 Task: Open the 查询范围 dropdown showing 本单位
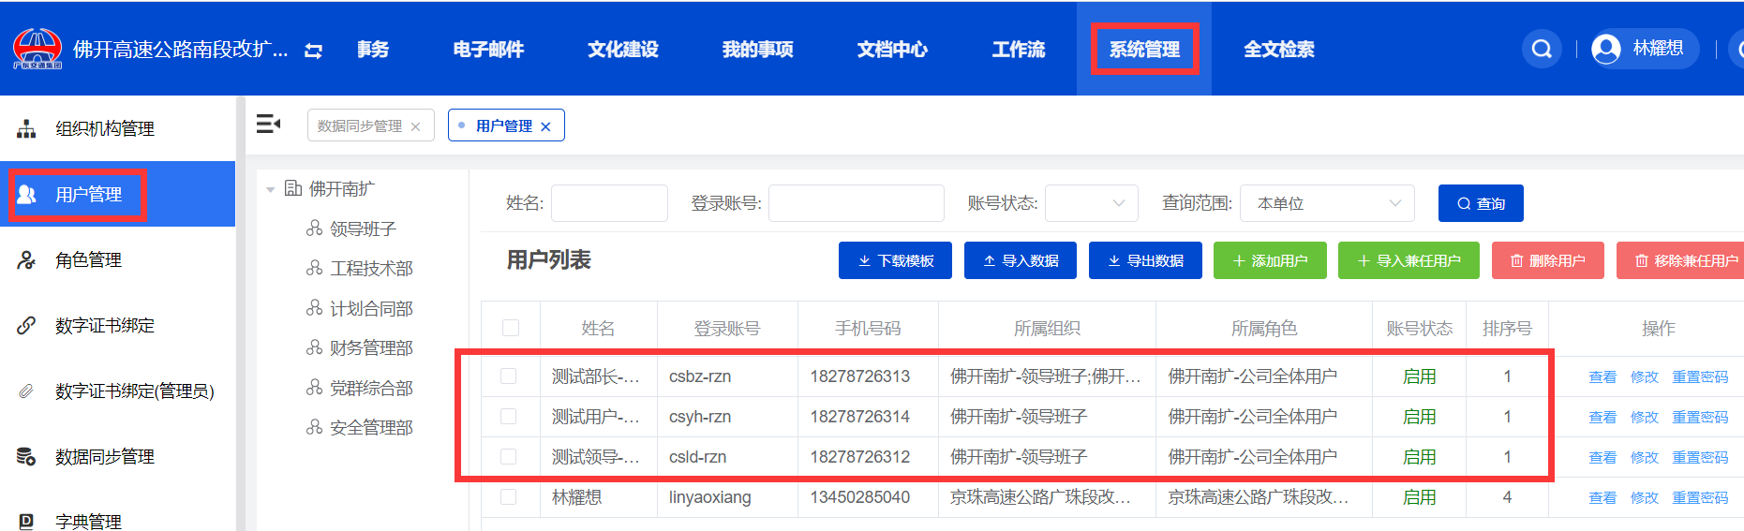1328,203
